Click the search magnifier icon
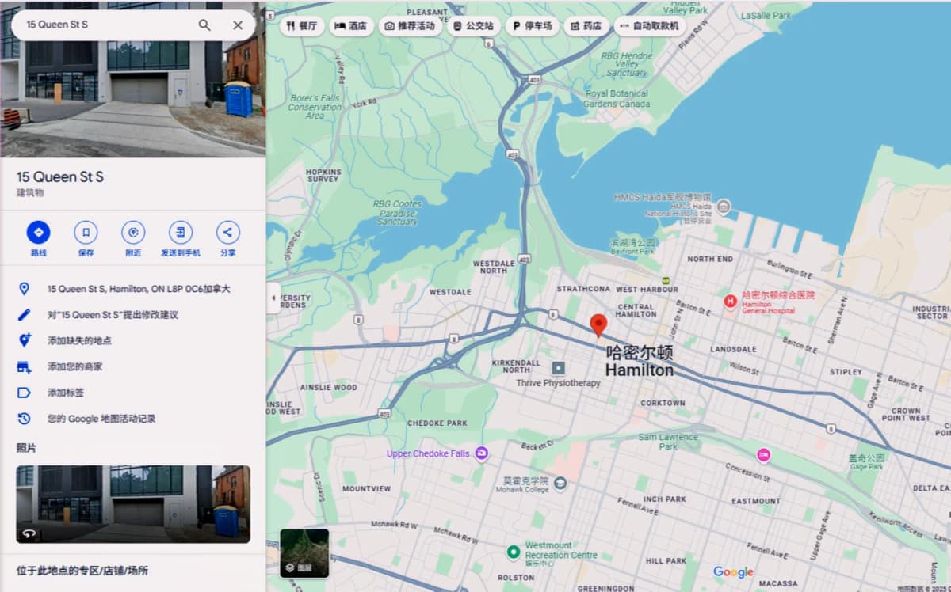 pos(204,25)
